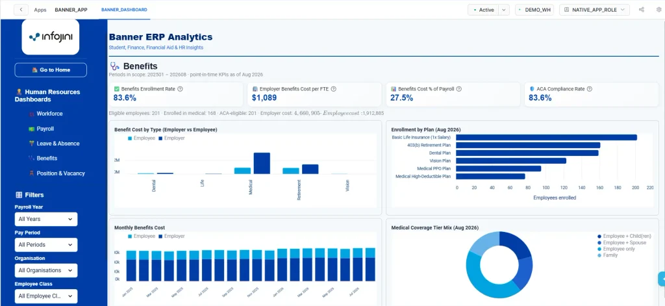Toggle Employee + Spouse legend entry

tap(621, 243)
